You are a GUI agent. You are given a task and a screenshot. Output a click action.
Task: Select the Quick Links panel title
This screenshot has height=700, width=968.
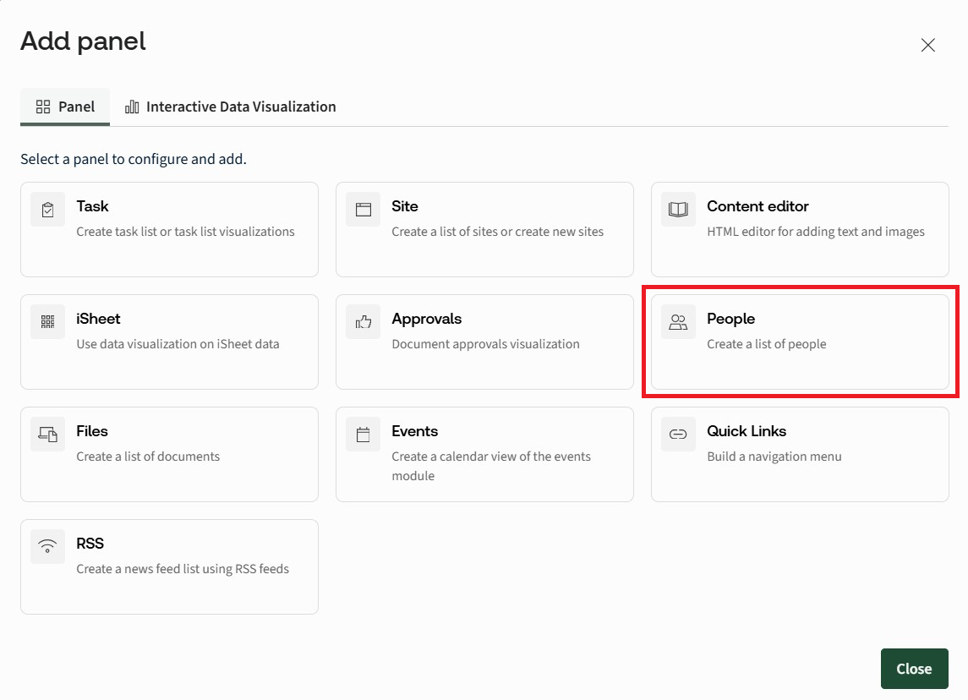tap(747, 431)
